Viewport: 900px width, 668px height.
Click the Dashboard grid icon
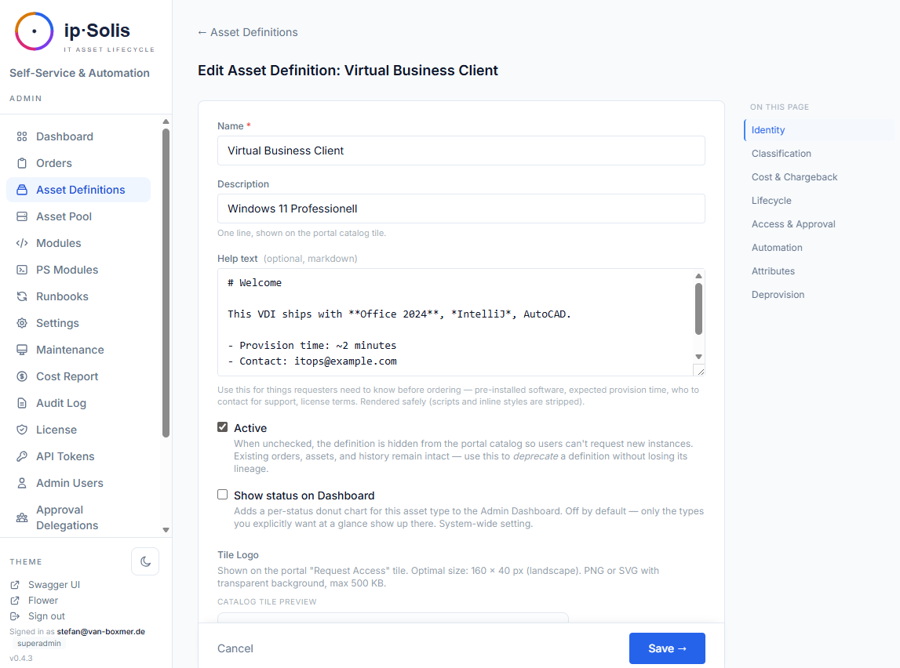tap(22, 136)
